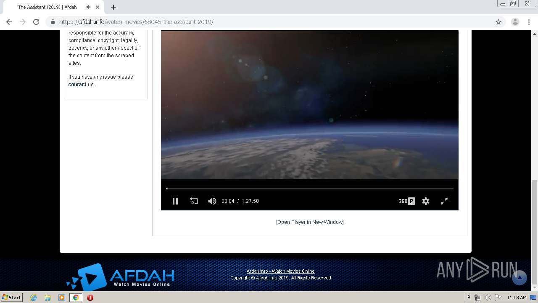Viewport: 538px width, 303px height.
Task: Enter fullscreen video mode
Action: tap(444, 201)
